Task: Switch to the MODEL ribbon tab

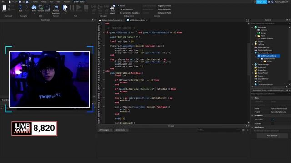Action: [44, 2]
